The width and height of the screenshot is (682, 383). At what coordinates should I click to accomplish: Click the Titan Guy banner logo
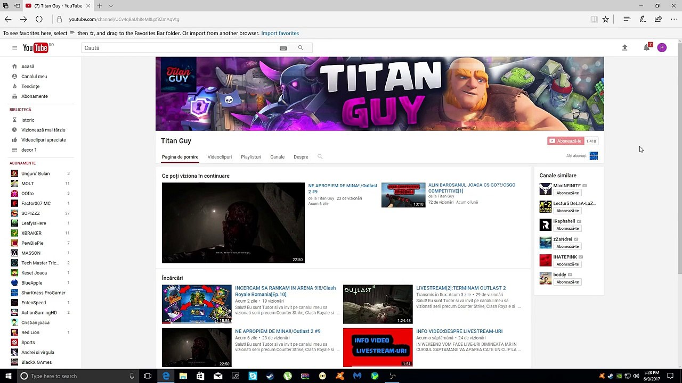tap(178, 74)
